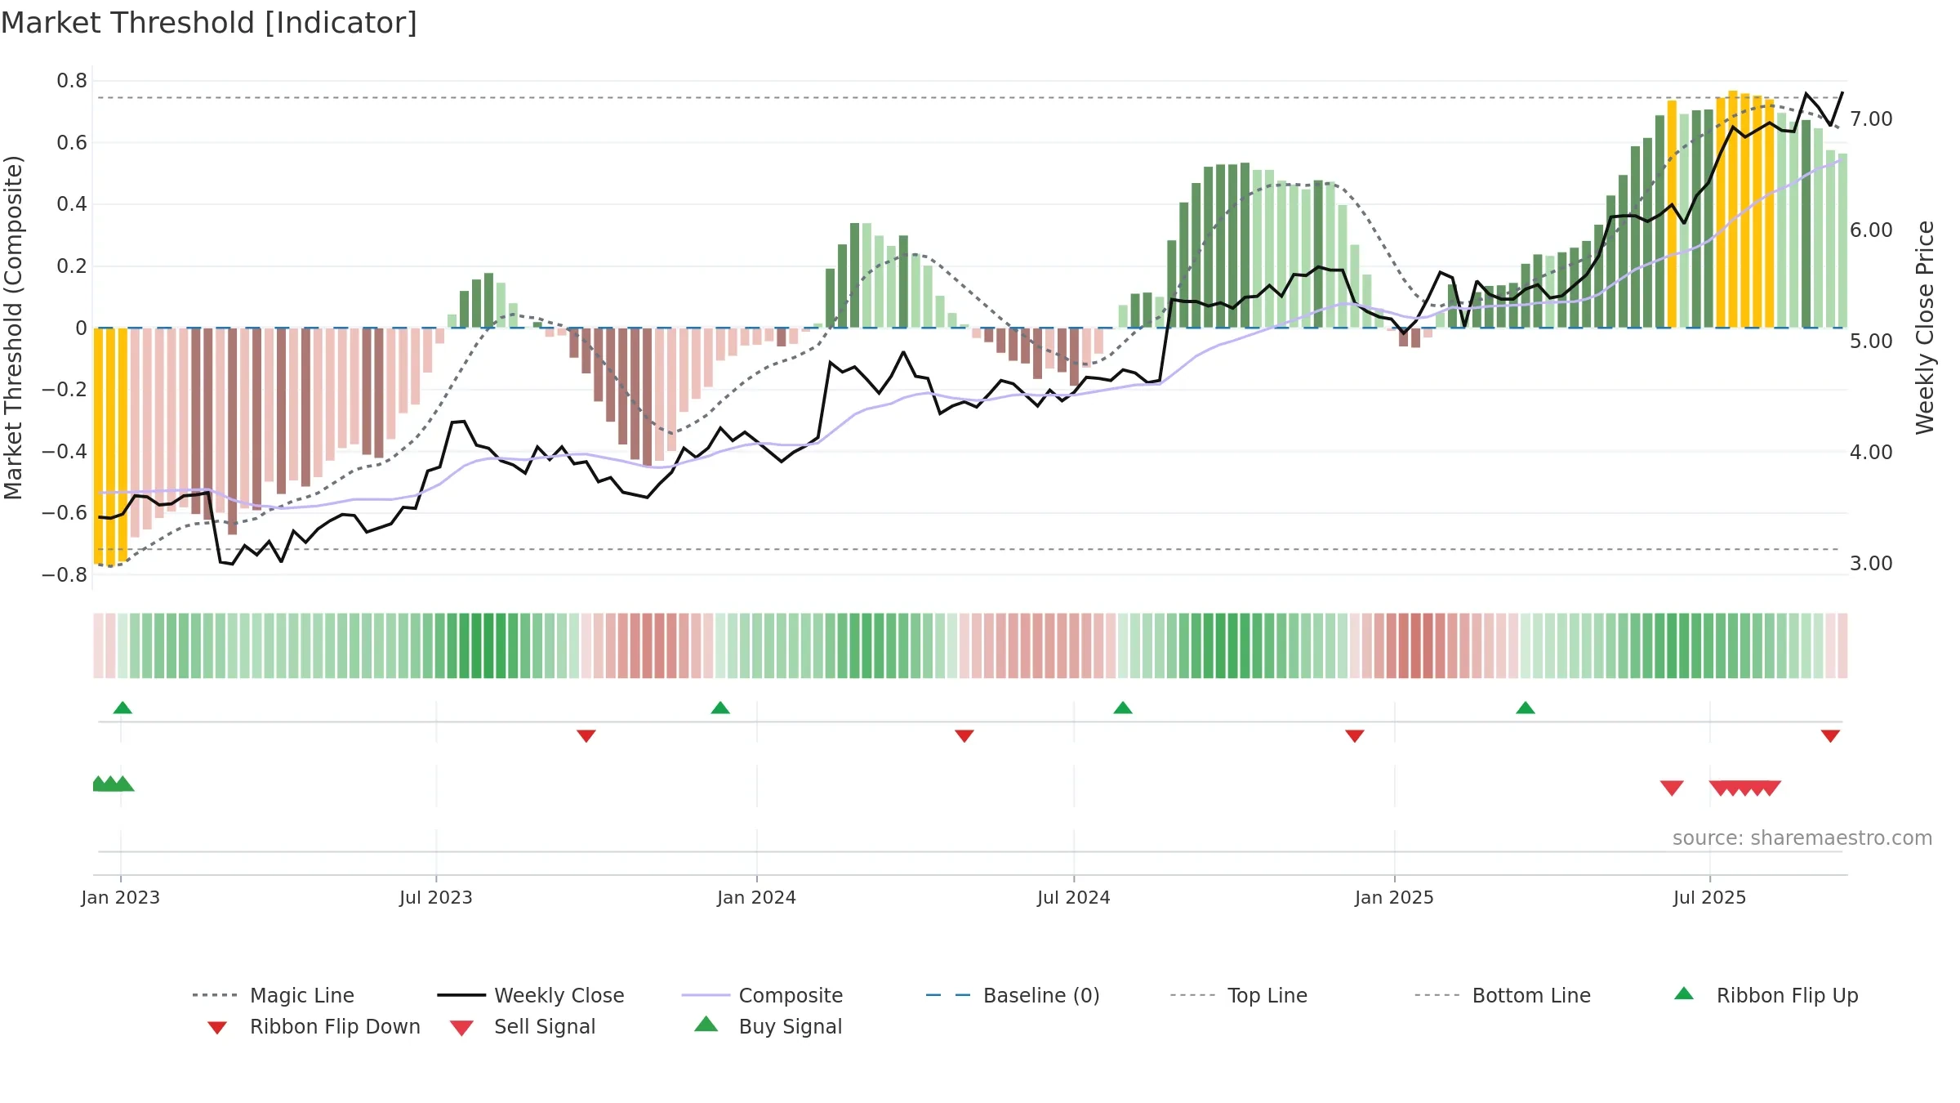Click the Market Threshold [Indicator] title
The height and width of the screenshot is (1103, 1960).
[x=209, y=23]
